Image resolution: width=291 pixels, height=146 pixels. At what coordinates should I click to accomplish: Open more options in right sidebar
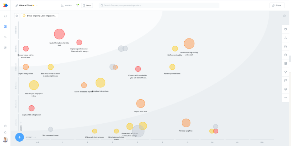[286, 98]
